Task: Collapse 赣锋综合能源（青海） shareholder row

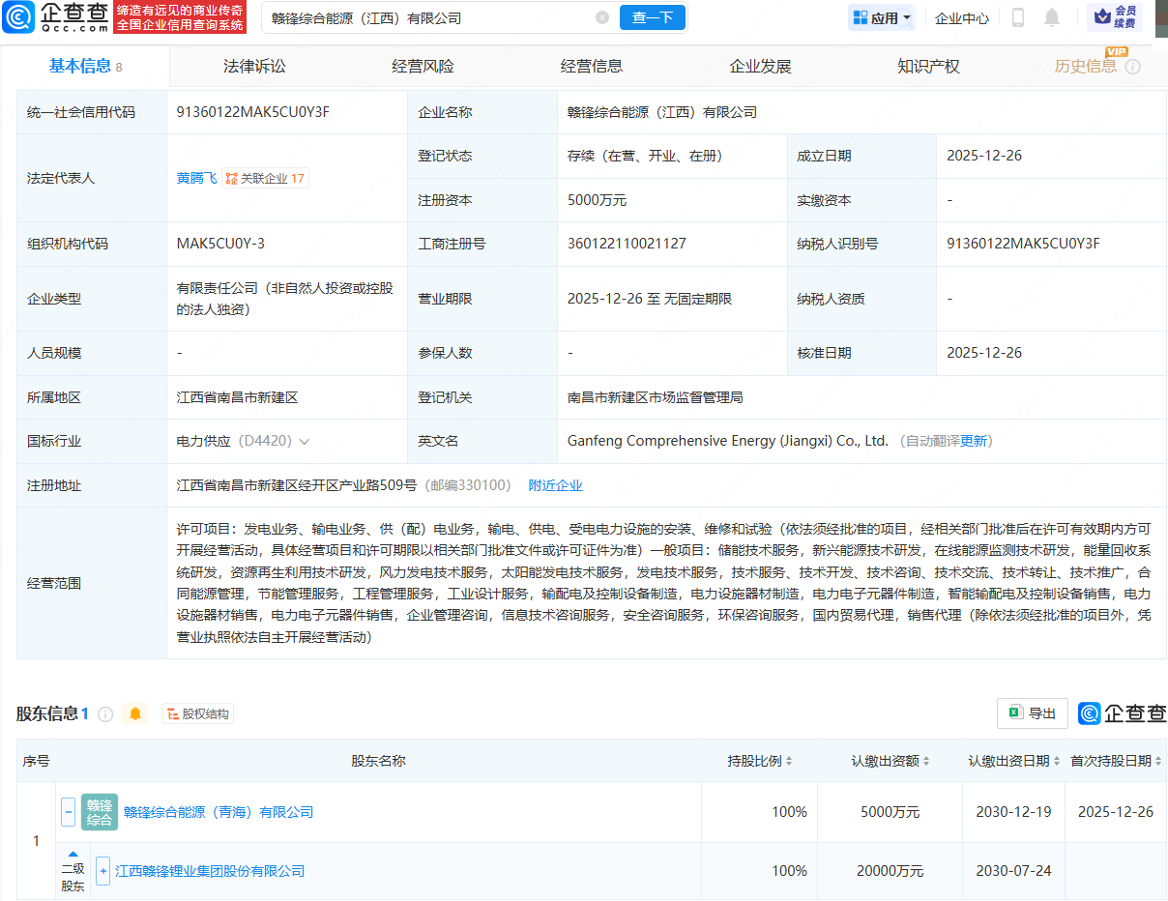Action: point(69,812)
